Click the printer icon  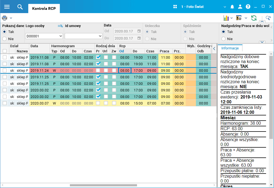[5, 18]
